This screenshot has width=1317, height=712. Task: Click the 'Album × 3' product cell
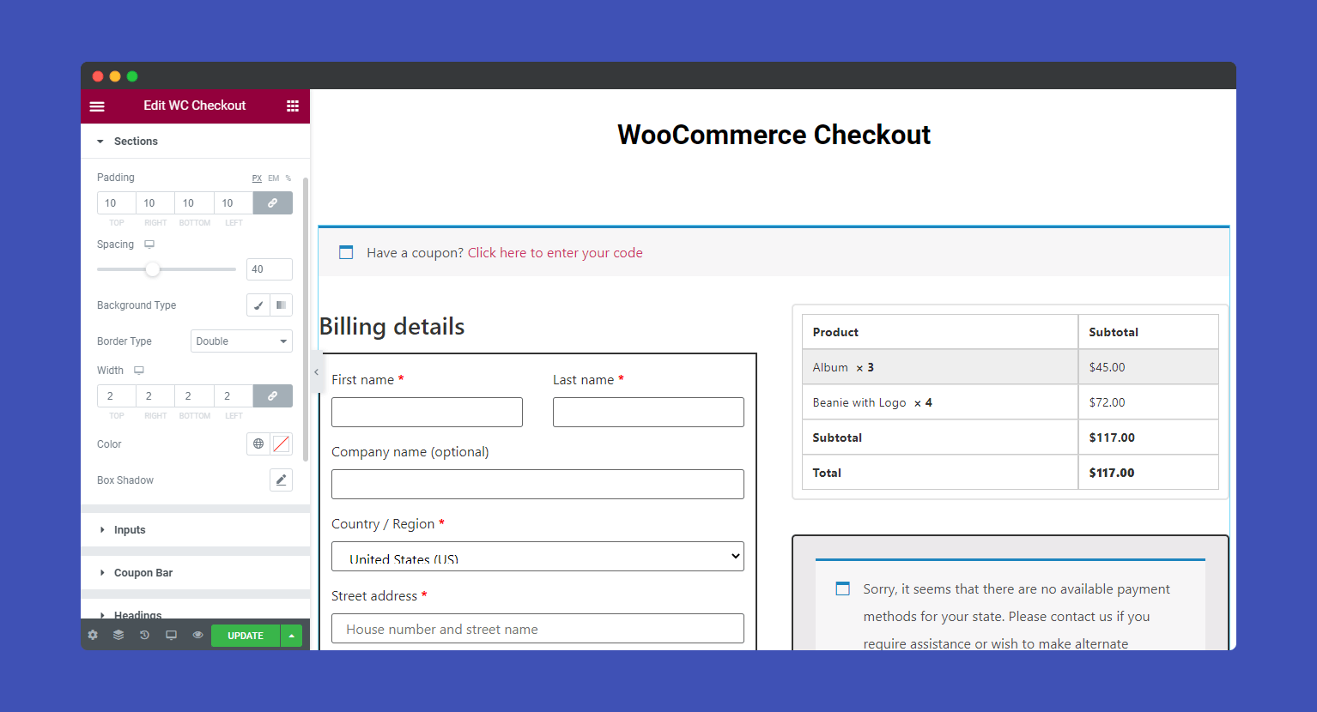[x=940, y=367]
